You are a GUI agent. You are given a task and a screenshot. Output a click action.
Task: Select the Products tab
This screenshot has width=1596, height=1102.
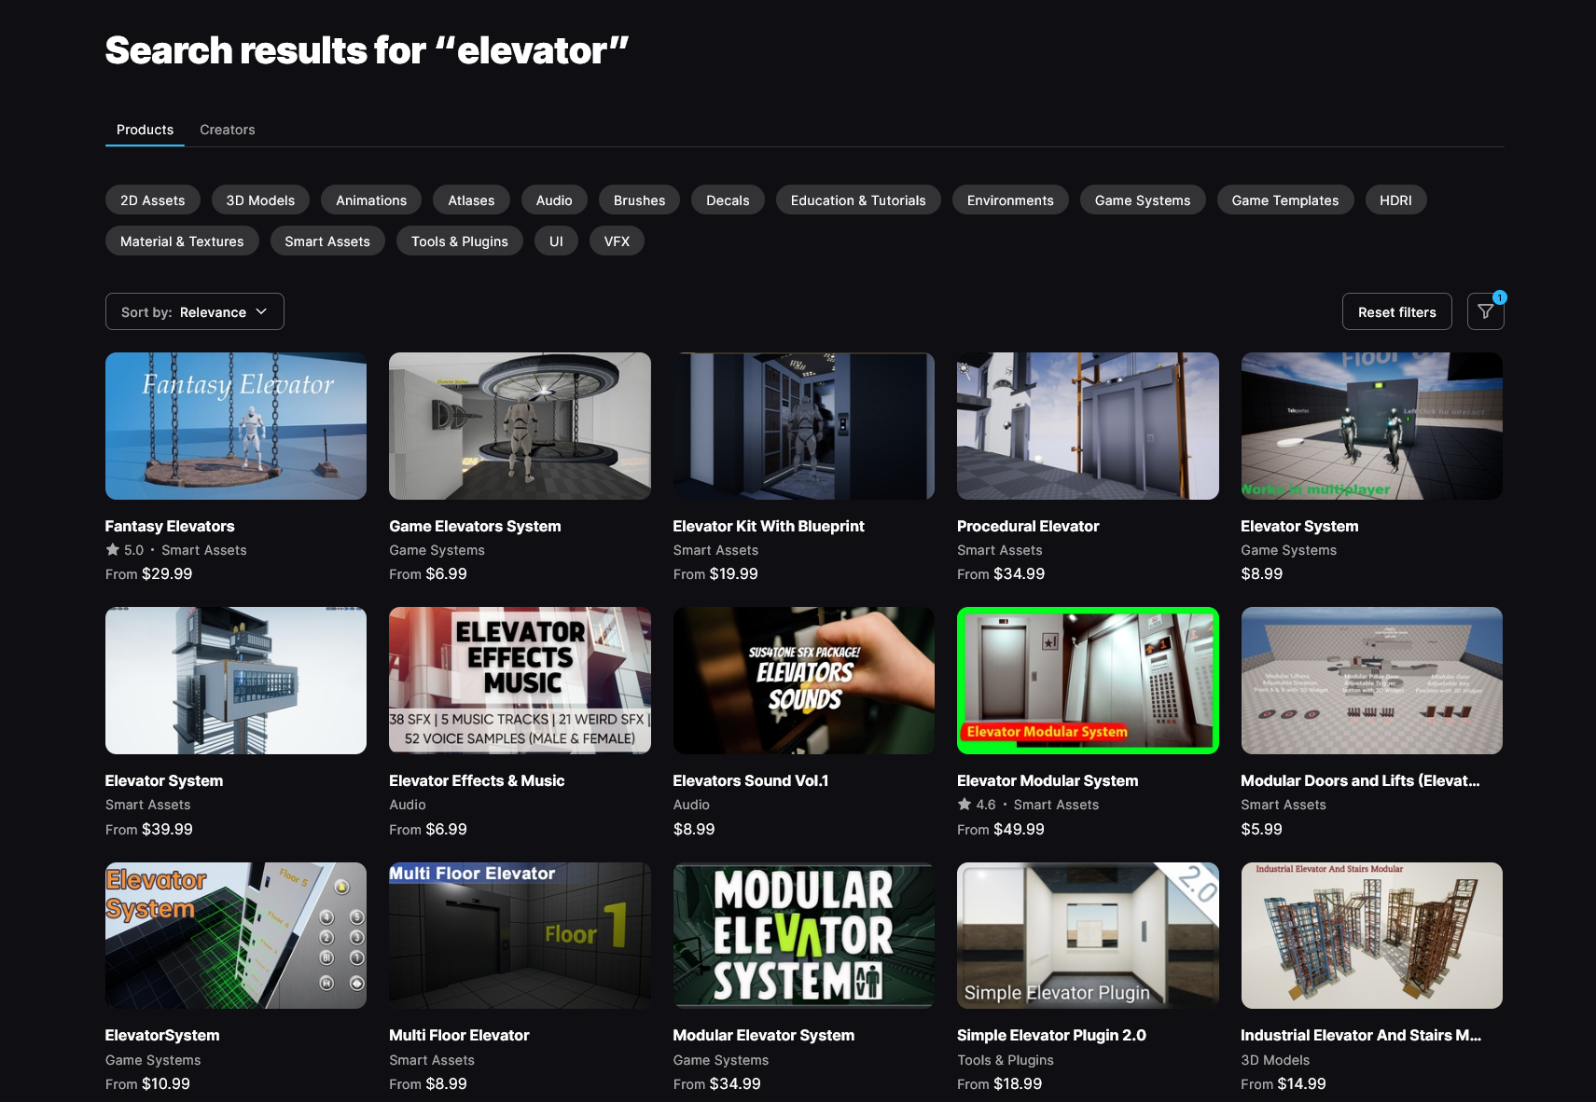tap(145, 130)
